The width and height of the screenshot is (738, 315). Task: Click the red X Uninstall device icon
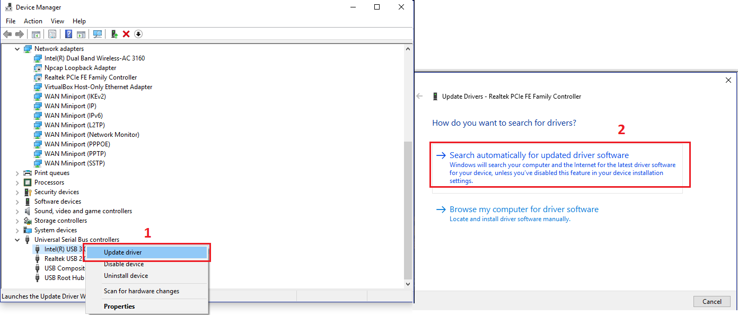pos(126,34)
